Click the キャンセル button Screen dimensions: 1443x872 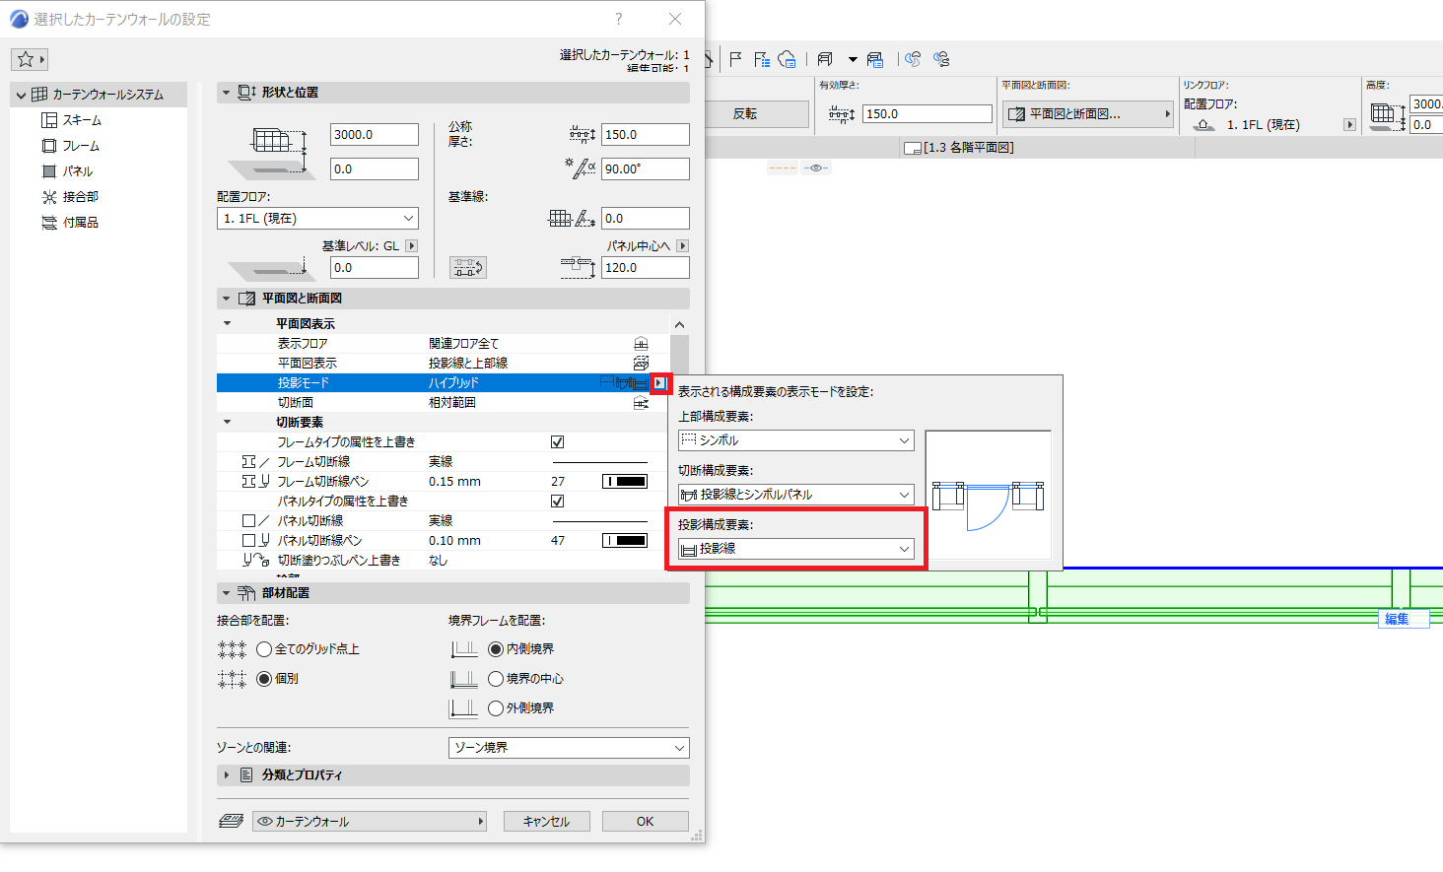[546, 821]
